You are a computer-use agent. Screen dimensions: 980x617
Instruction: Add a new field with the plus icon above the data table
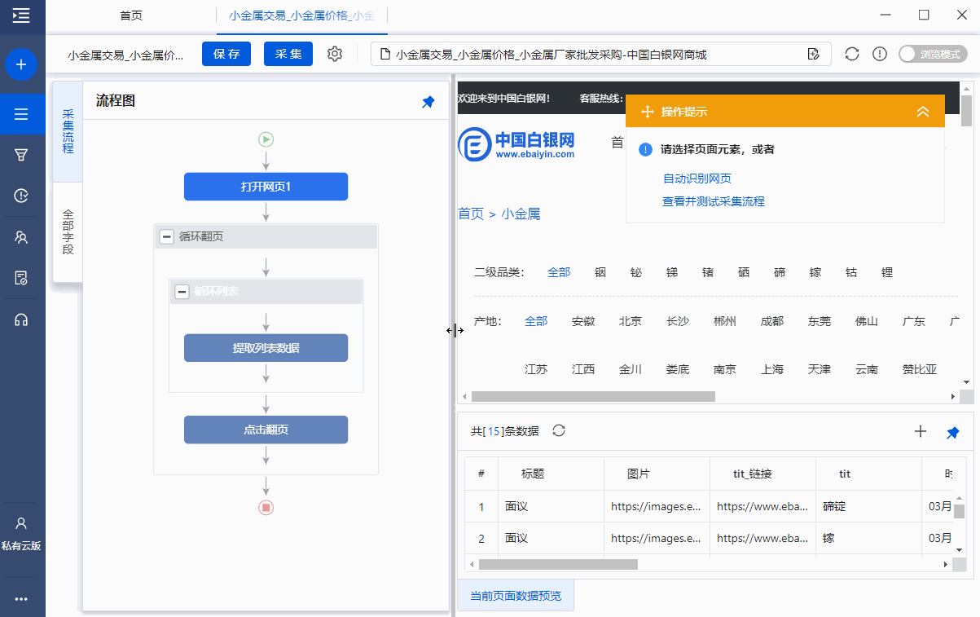(x=921, y=431)
